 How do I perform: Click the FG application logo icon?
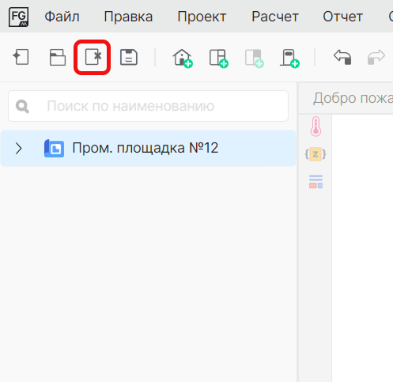pos(18,17)
